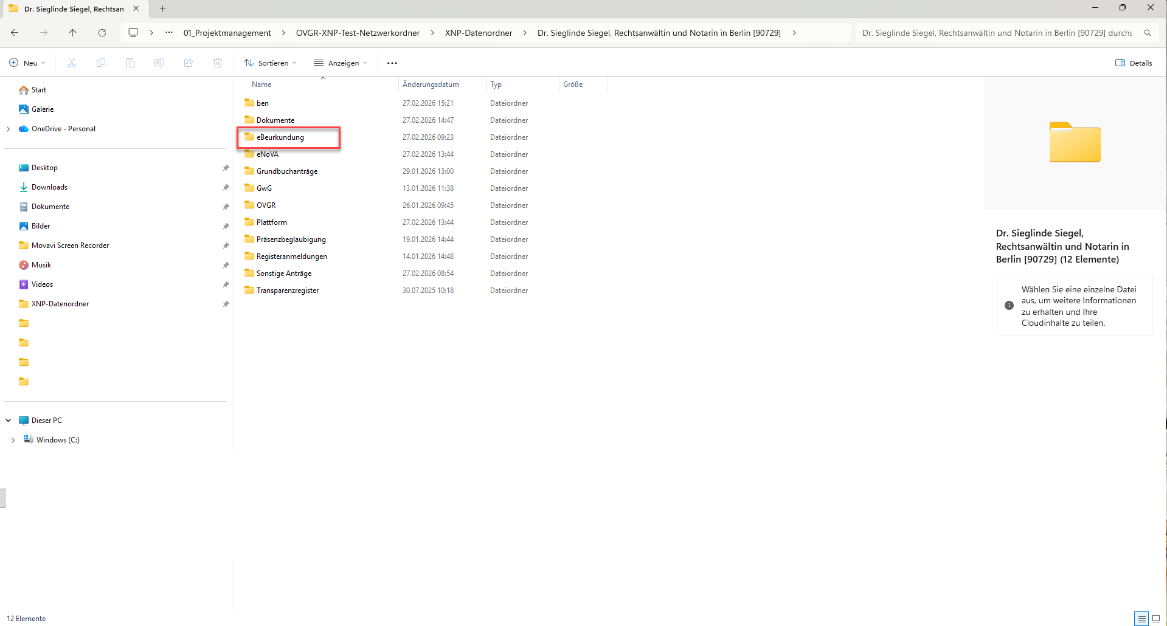Screen dimensions: 1167x626
Task: Open the Anzeigen dropdown menu
Action: [341, 63]
